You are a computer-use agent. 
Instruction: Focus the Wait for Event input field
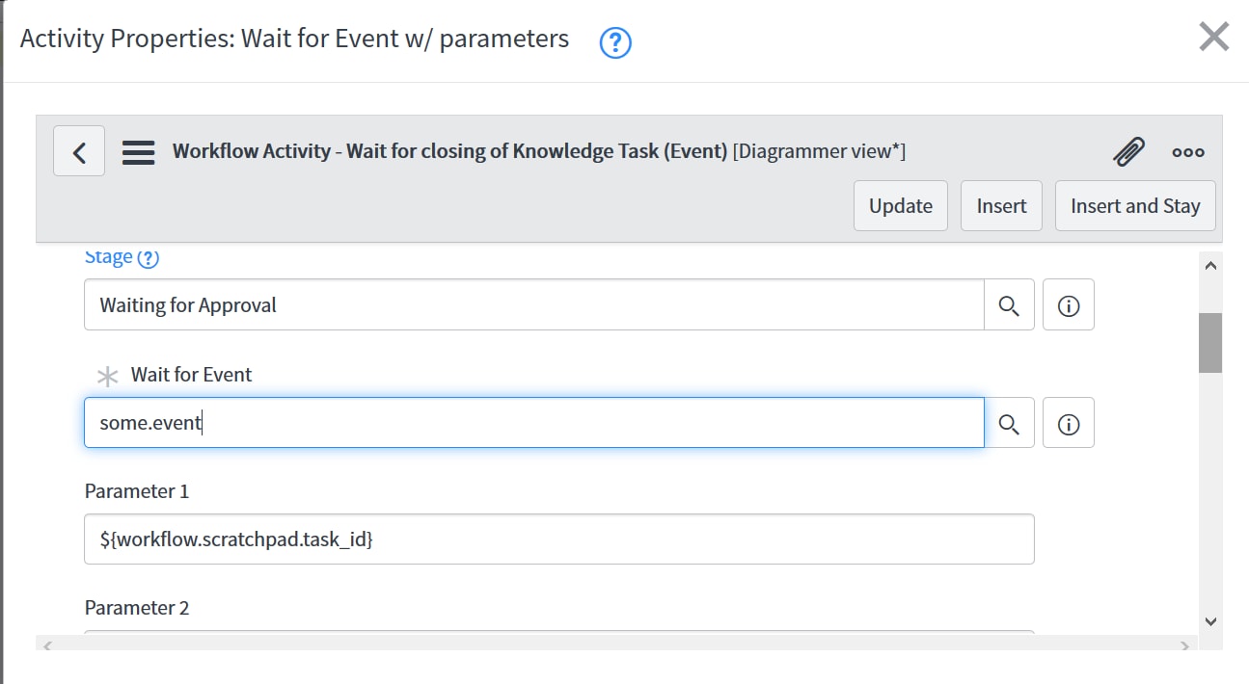click(x=533, y=422)
